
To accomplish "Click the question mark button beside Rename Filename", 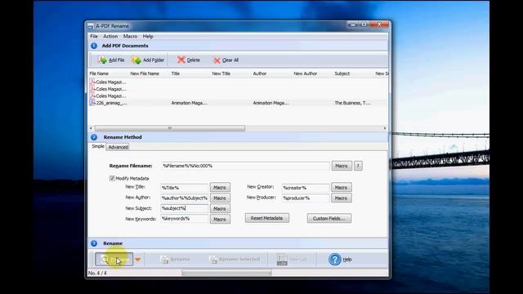I will [358, 166].
